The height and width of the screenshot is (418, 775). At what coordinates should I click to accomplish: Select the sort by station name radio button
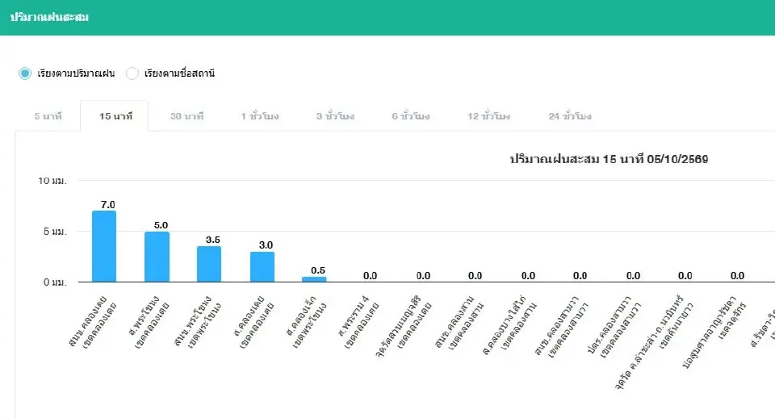pos(132,73)
